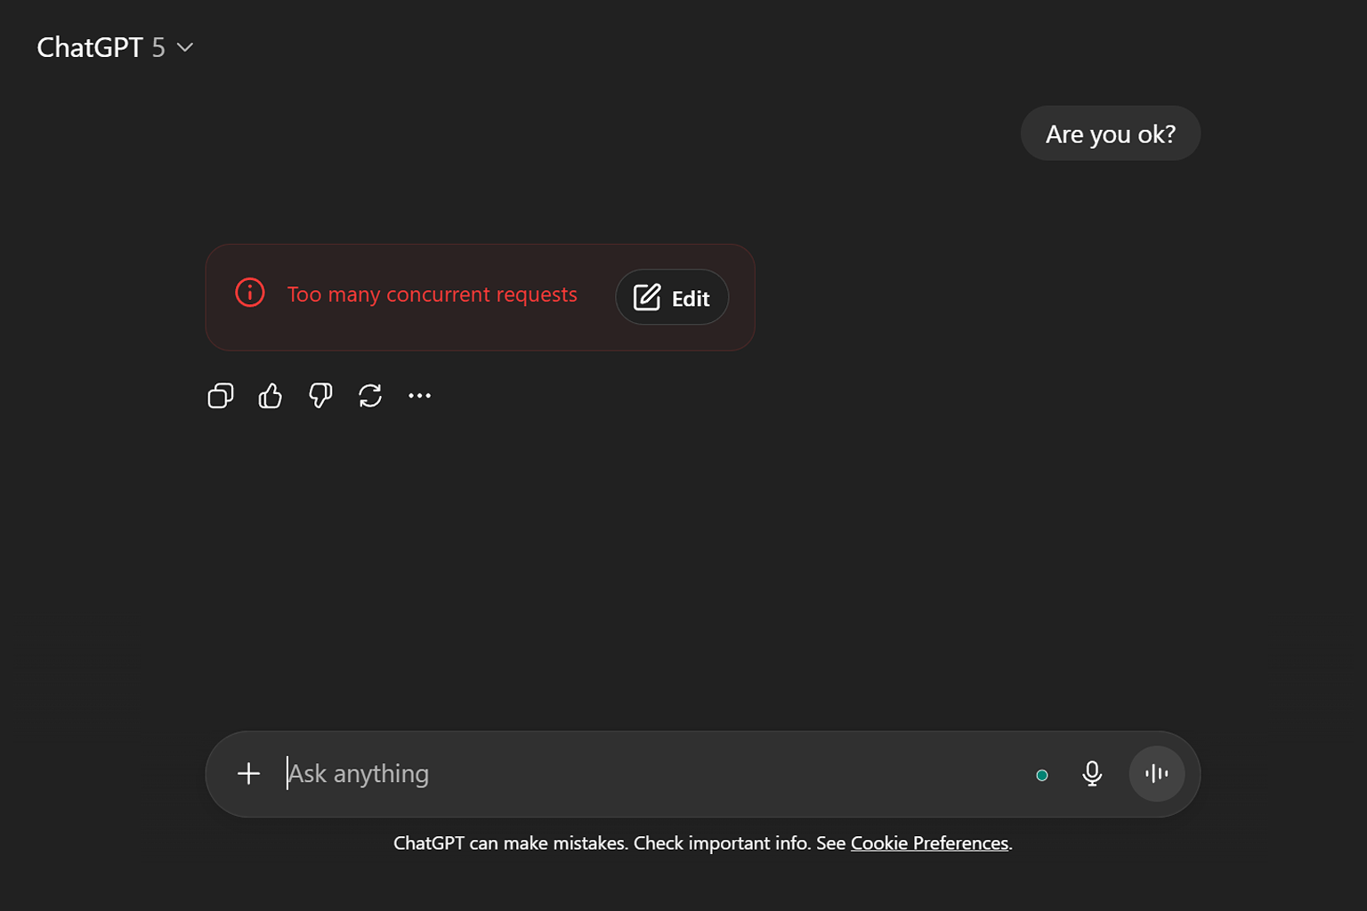The image size is (1367, 911).
Task: Open the Cookie Preferences link
Action: pos(929,843)
